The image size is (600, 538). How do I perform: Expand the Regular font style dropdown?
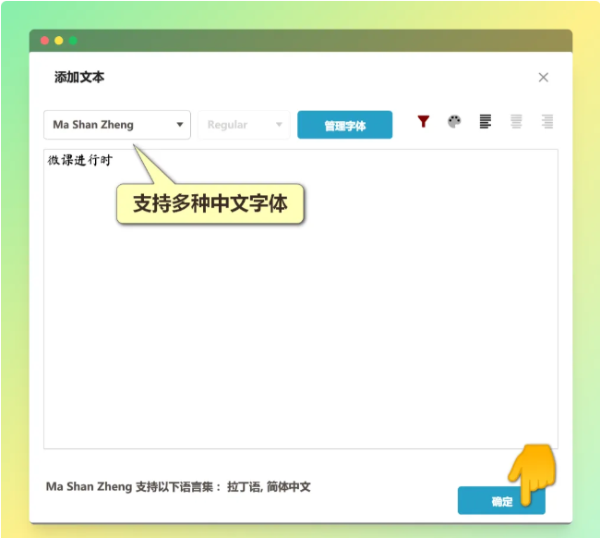244,125
